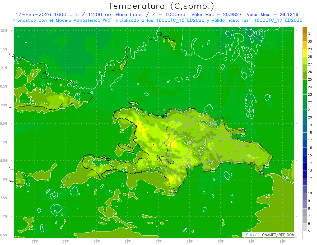317x245 pixels.
Task: Click the 74W longitude axis label
Action: coord(97,241)
